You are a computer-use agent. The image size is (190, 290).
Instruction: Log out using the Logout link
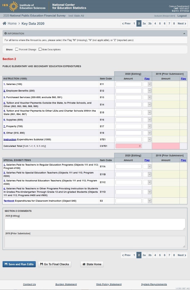[182, 16]
